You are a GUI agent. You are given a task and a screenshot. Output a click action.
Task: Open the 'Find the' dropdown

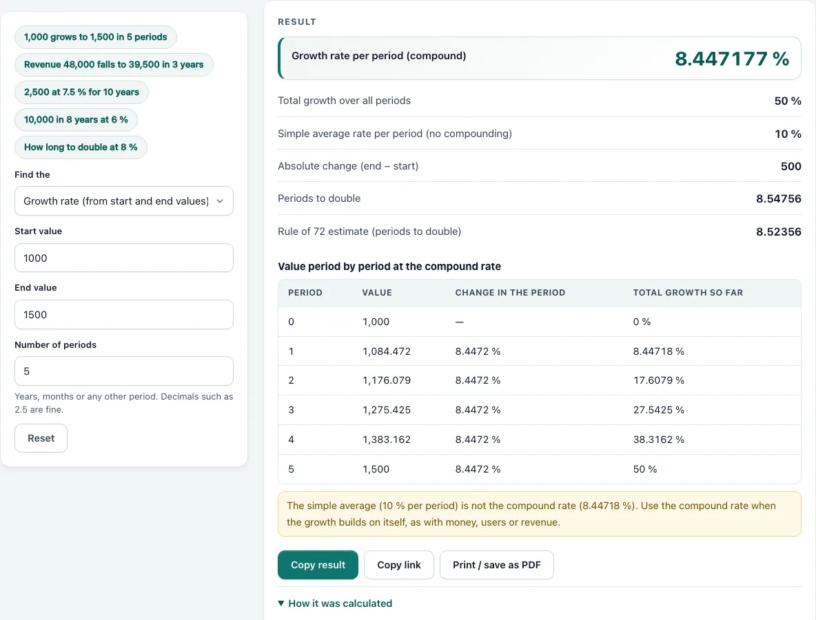pos(124,200)
